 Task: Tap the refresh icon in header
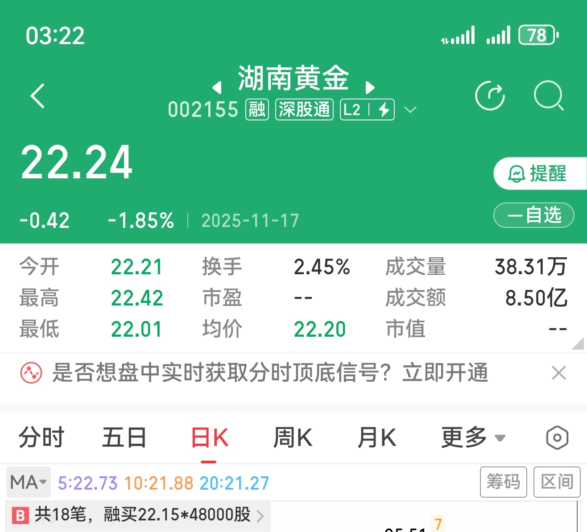490,95
